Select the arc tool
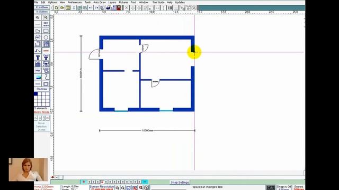The image size is (339, 190). (x=38, y=37)
